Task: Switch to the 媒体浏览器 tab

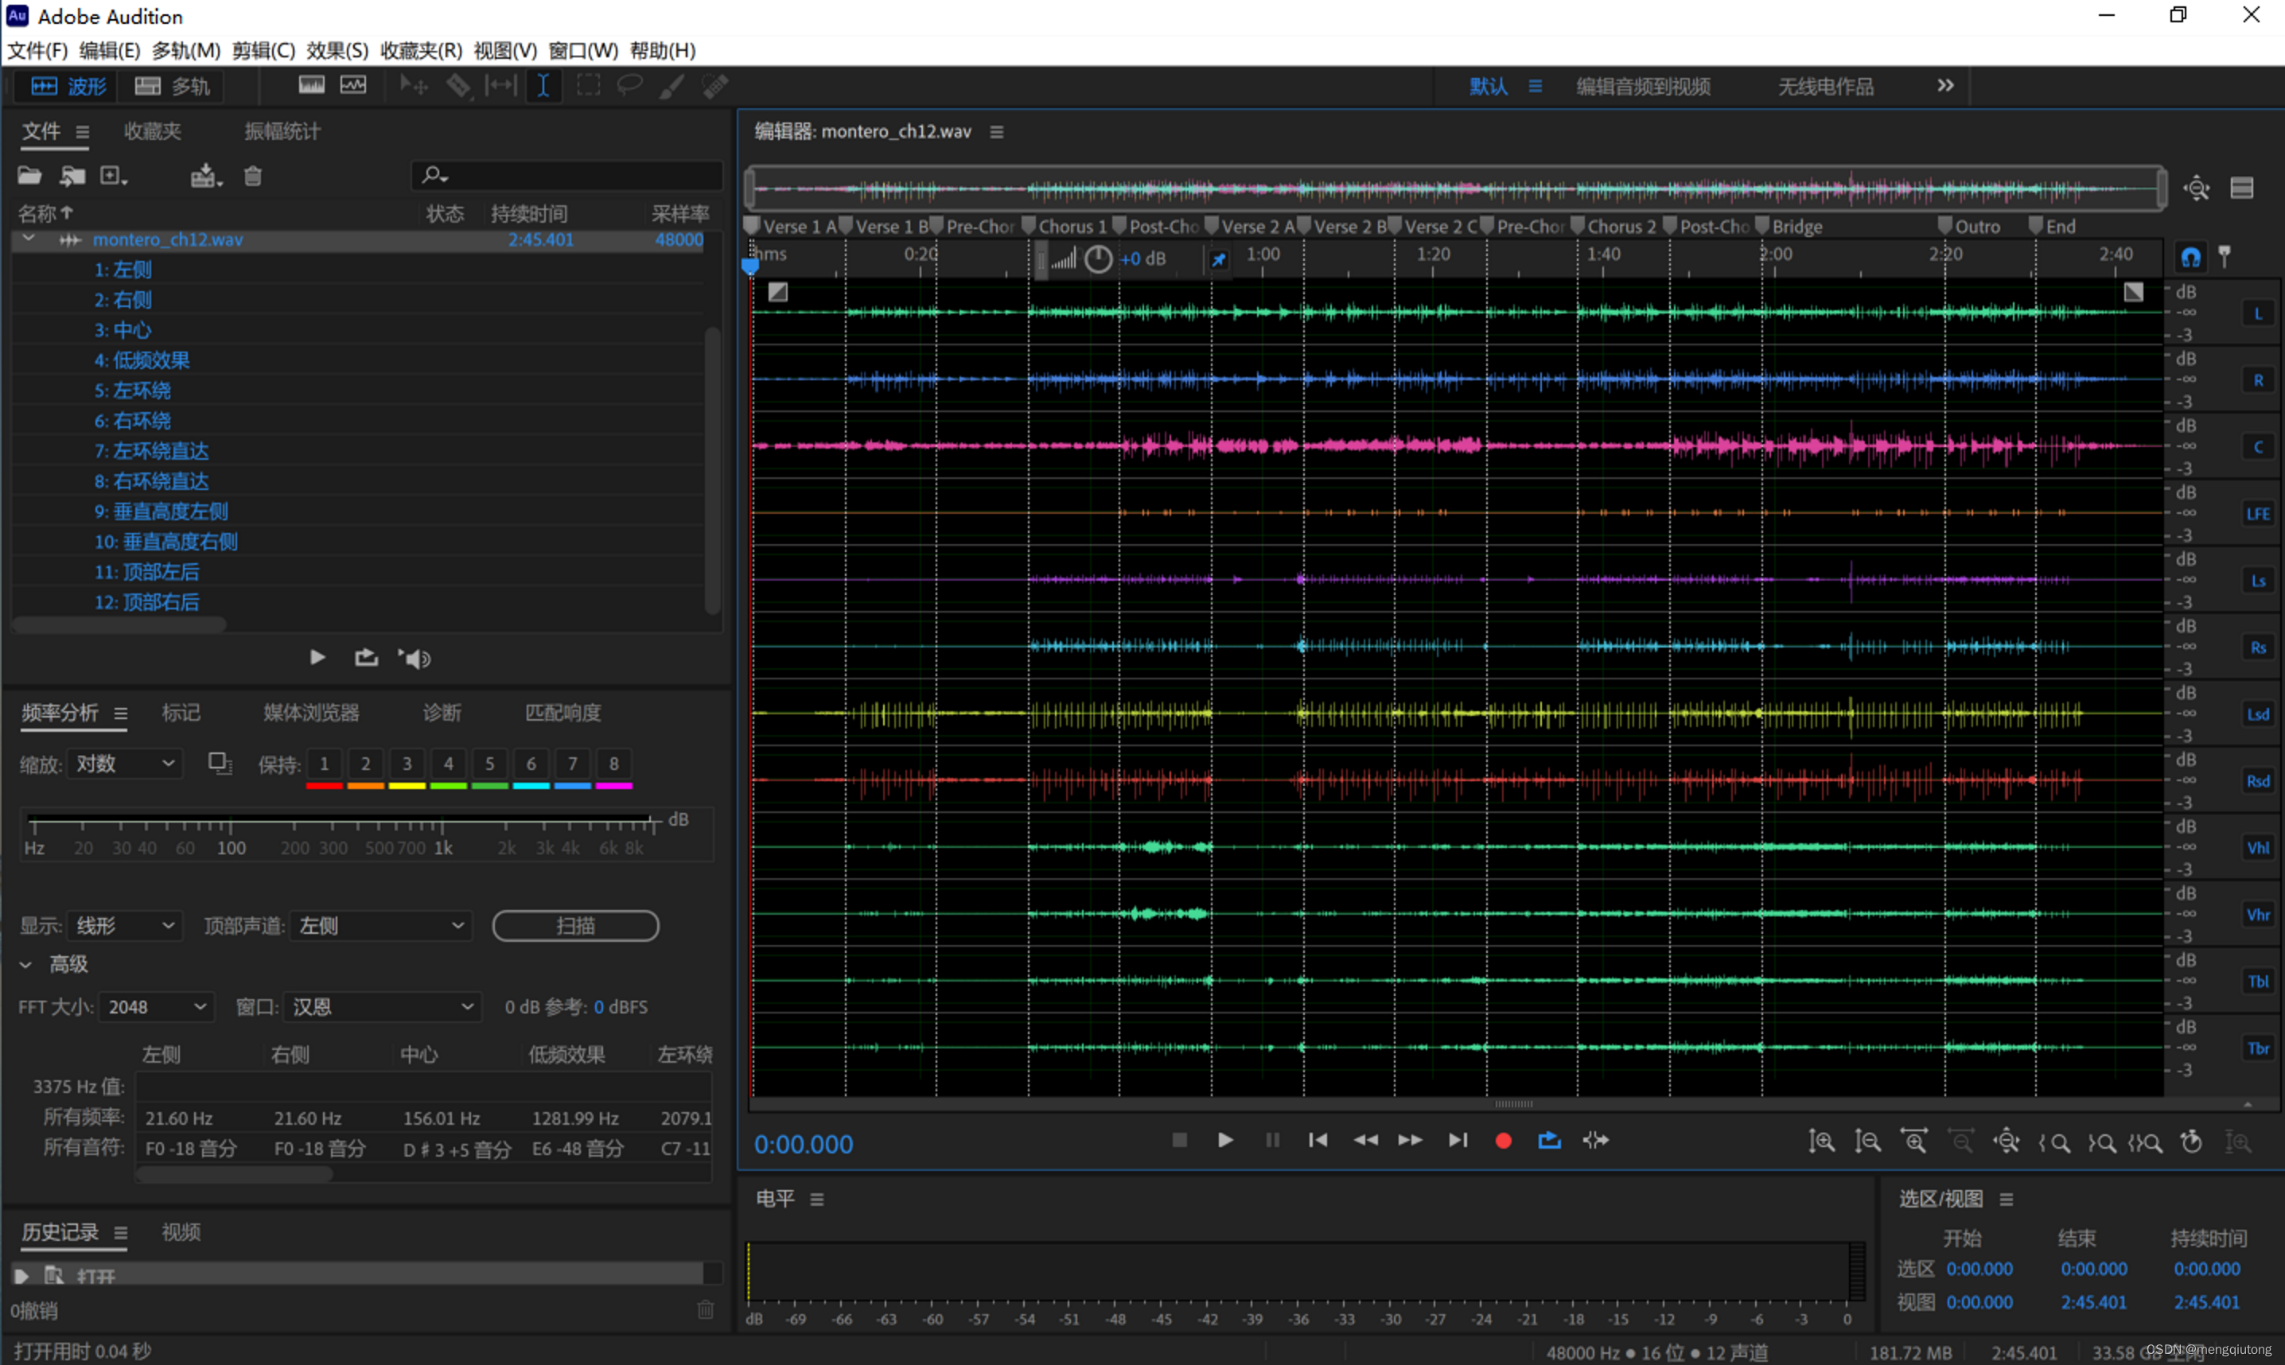Action: coord(311,713)
